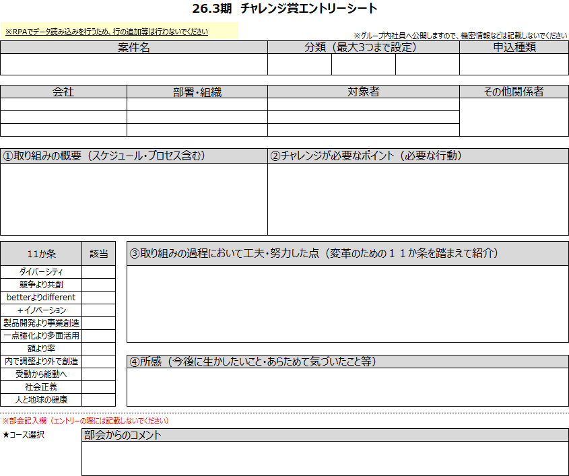Click the ④所感 text area
This screenshot has height=476, width=569.
coord(347,387)
